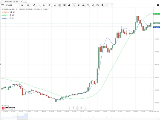Click the EMA (344) indicator label
The image size is (160, 120).
(5, 12)
